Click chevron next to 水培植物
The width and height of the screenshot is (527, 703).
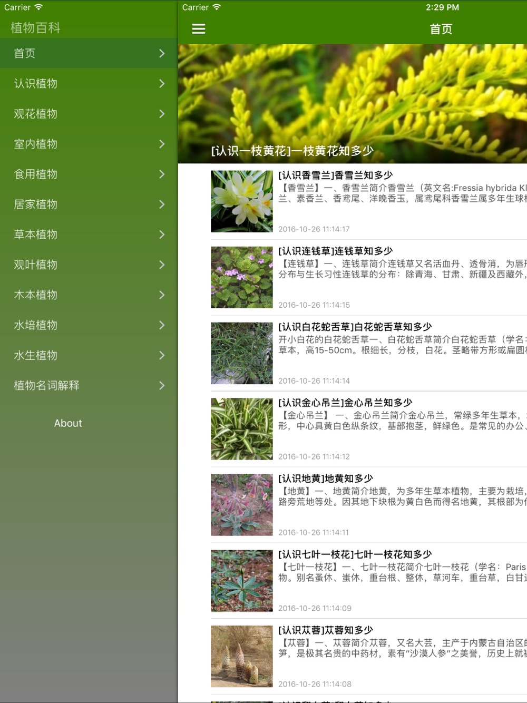[162, 325]
